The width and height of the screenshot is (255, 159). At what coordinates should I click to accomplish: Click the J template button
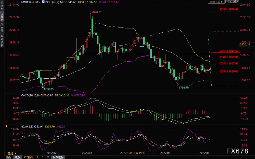pyautogui.click(x=37, y=157)
